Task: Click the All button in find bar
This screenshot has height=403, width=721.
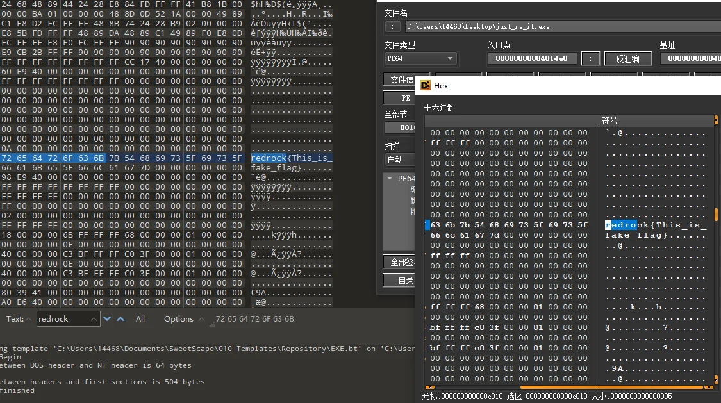Action: click(x=140, y=318)
